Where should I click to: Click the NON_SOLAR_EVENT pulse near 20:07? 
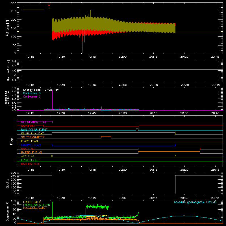pyautogui.click(x=137, y=129)
